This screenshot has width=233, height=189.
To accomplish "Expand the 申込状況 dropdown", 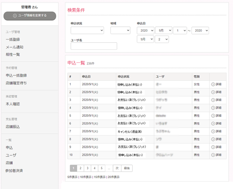I will point(87,31).
